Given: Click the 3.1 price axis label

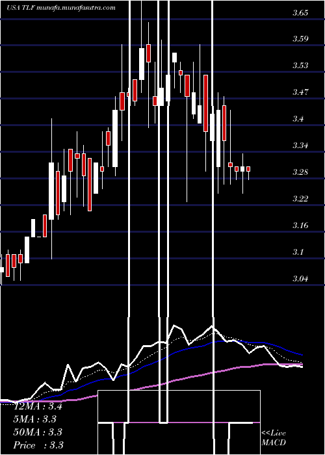Looking at the screenshot, I should point(298,252).
